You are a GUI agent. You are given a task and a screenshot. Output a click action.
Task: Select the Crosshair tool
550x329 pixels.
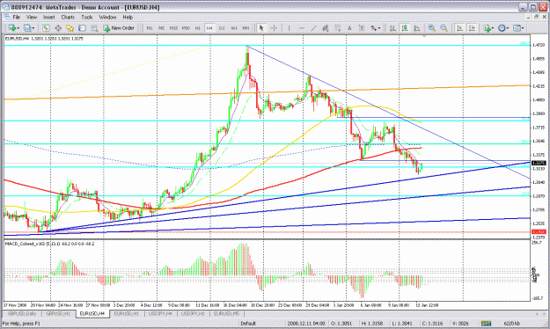274,28
